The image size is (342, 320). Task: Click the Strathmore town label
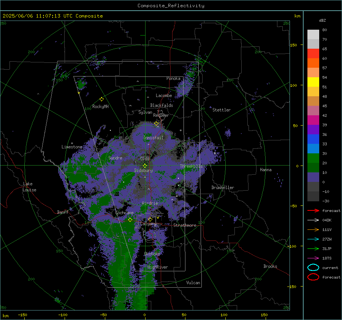pos(185,225)
